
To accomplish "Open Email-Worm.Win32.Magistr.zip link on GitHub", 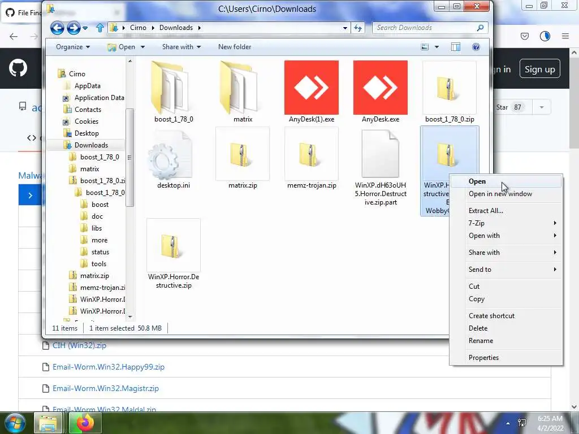I will [106, 388].
